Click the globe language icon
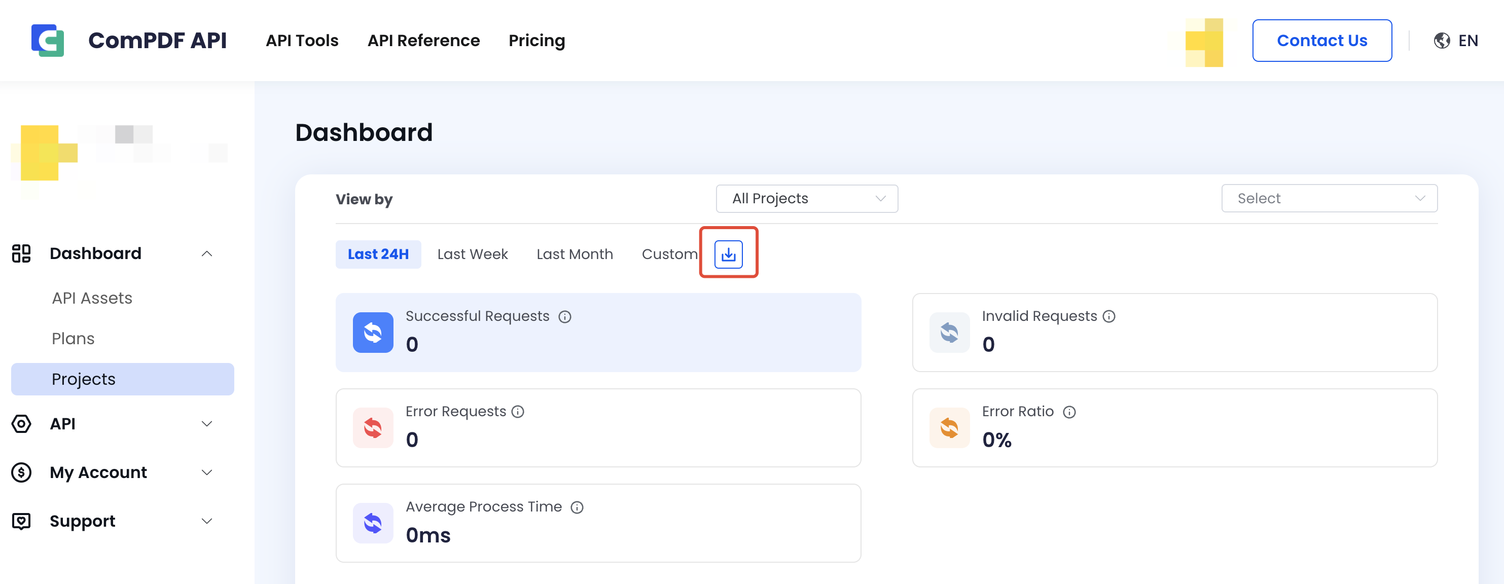 pos(1442,40)
